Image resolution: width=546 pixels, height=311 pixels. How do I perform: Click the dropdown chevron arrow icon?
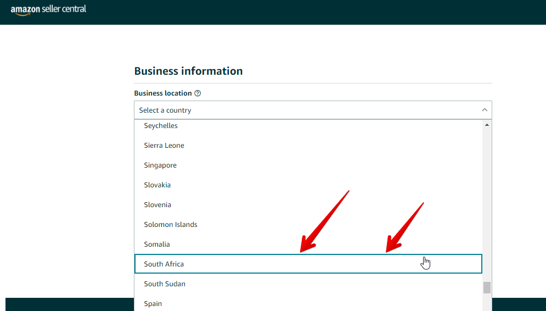[485, 110]
